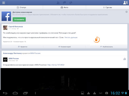129x96 pixels.
Task: Open the three-dot overflow menu
Action: tap(35, 93)
